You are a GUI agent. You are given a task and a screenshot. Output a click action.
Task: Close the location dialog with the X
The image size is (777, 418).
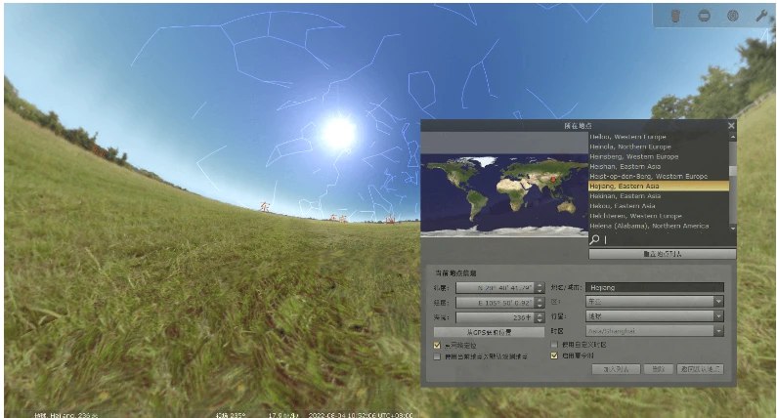click(x=731, y=125)
